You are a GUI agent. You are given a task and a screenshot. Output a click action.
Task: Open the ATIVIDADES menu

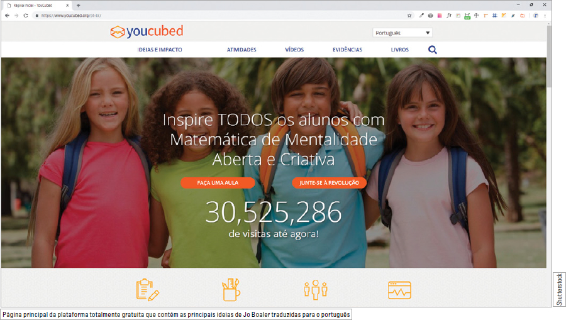point(241,50)
